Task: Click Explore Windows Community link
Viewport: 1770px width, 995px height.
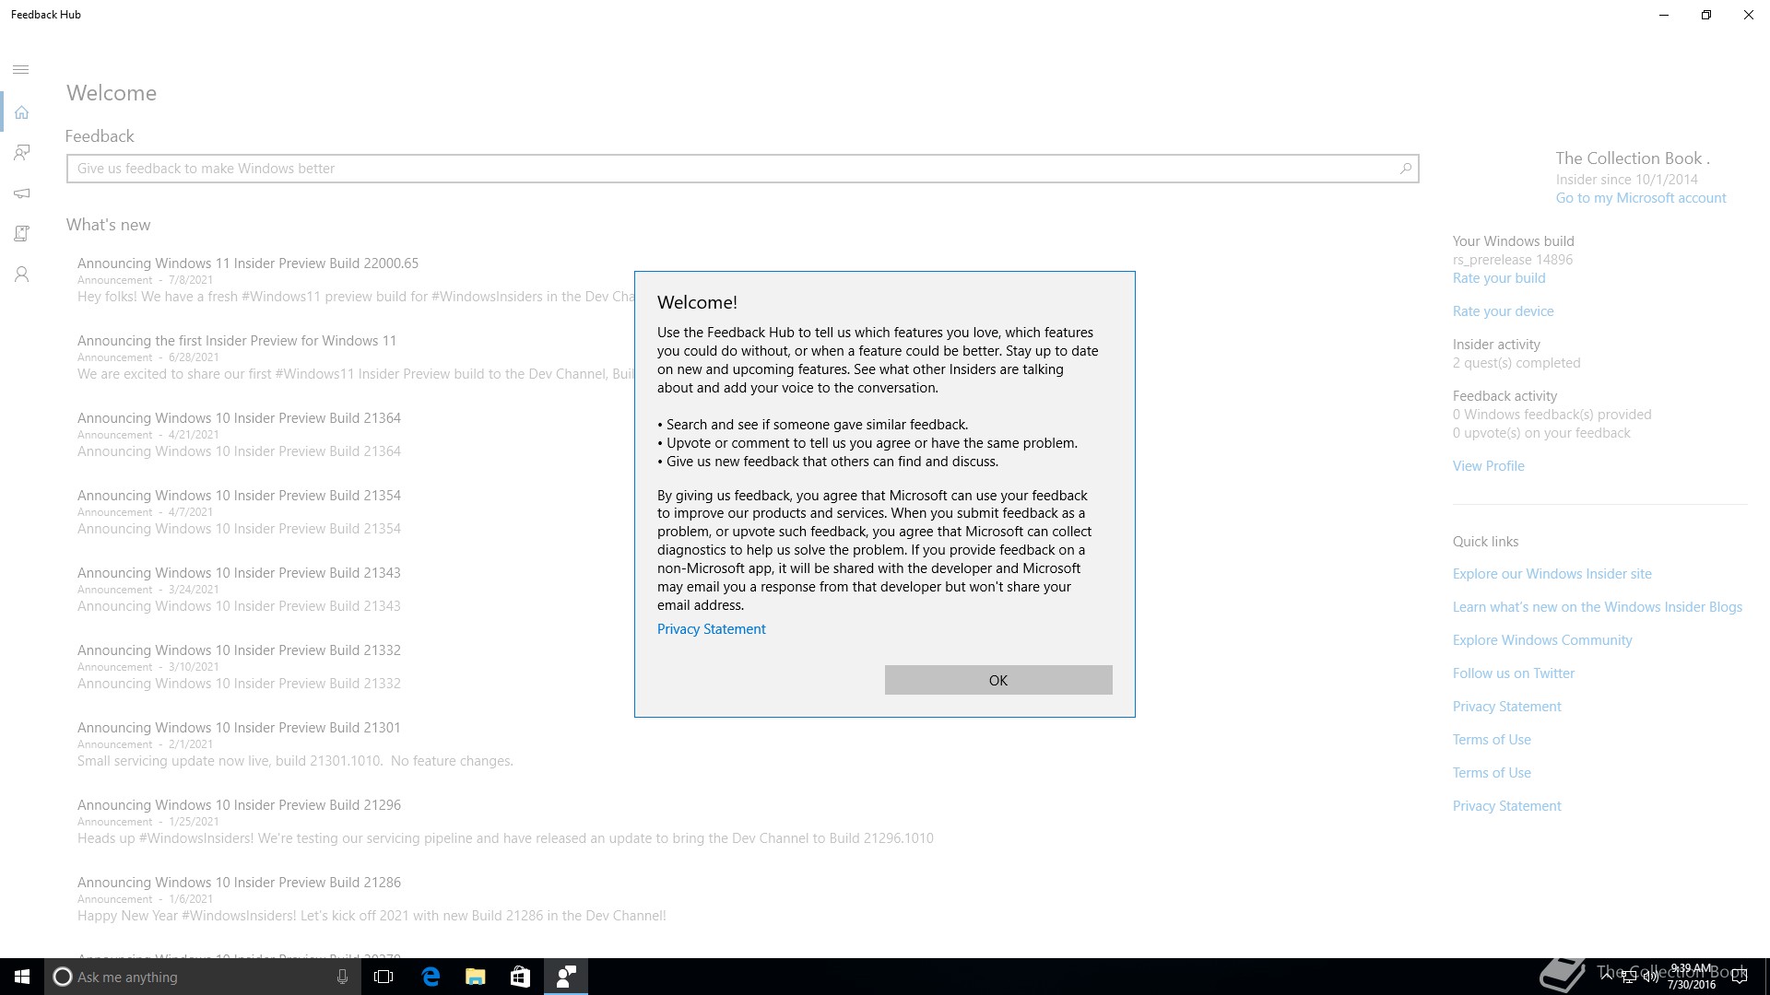Action: pyautogui.click(x=1542, y=640)
